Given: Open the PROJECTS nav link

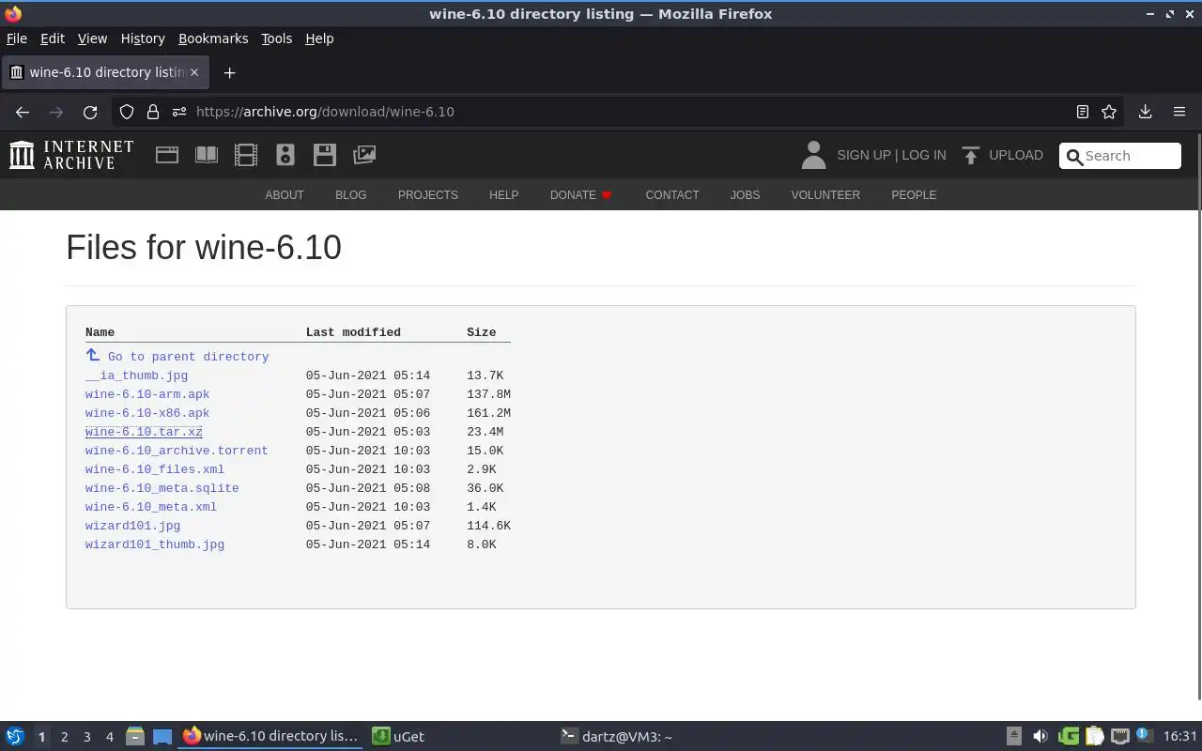Looking at the screenshot, I should [428, 195].
